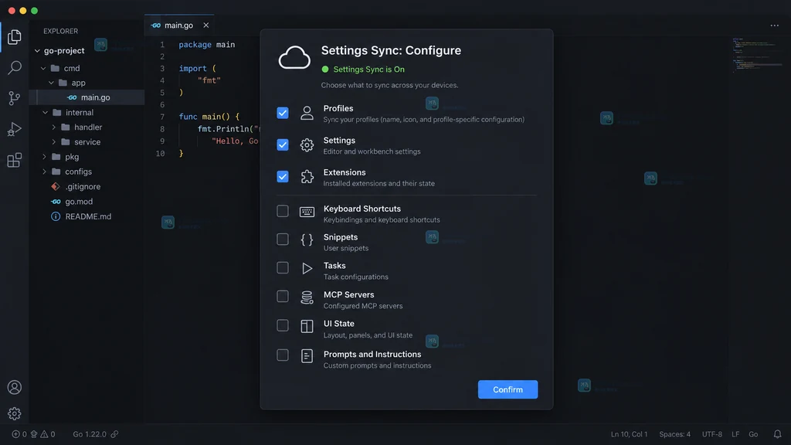Viewport: 791px width, 445px height.
Task: Open editor more actions ellipsis
Action: pos(774,25)
